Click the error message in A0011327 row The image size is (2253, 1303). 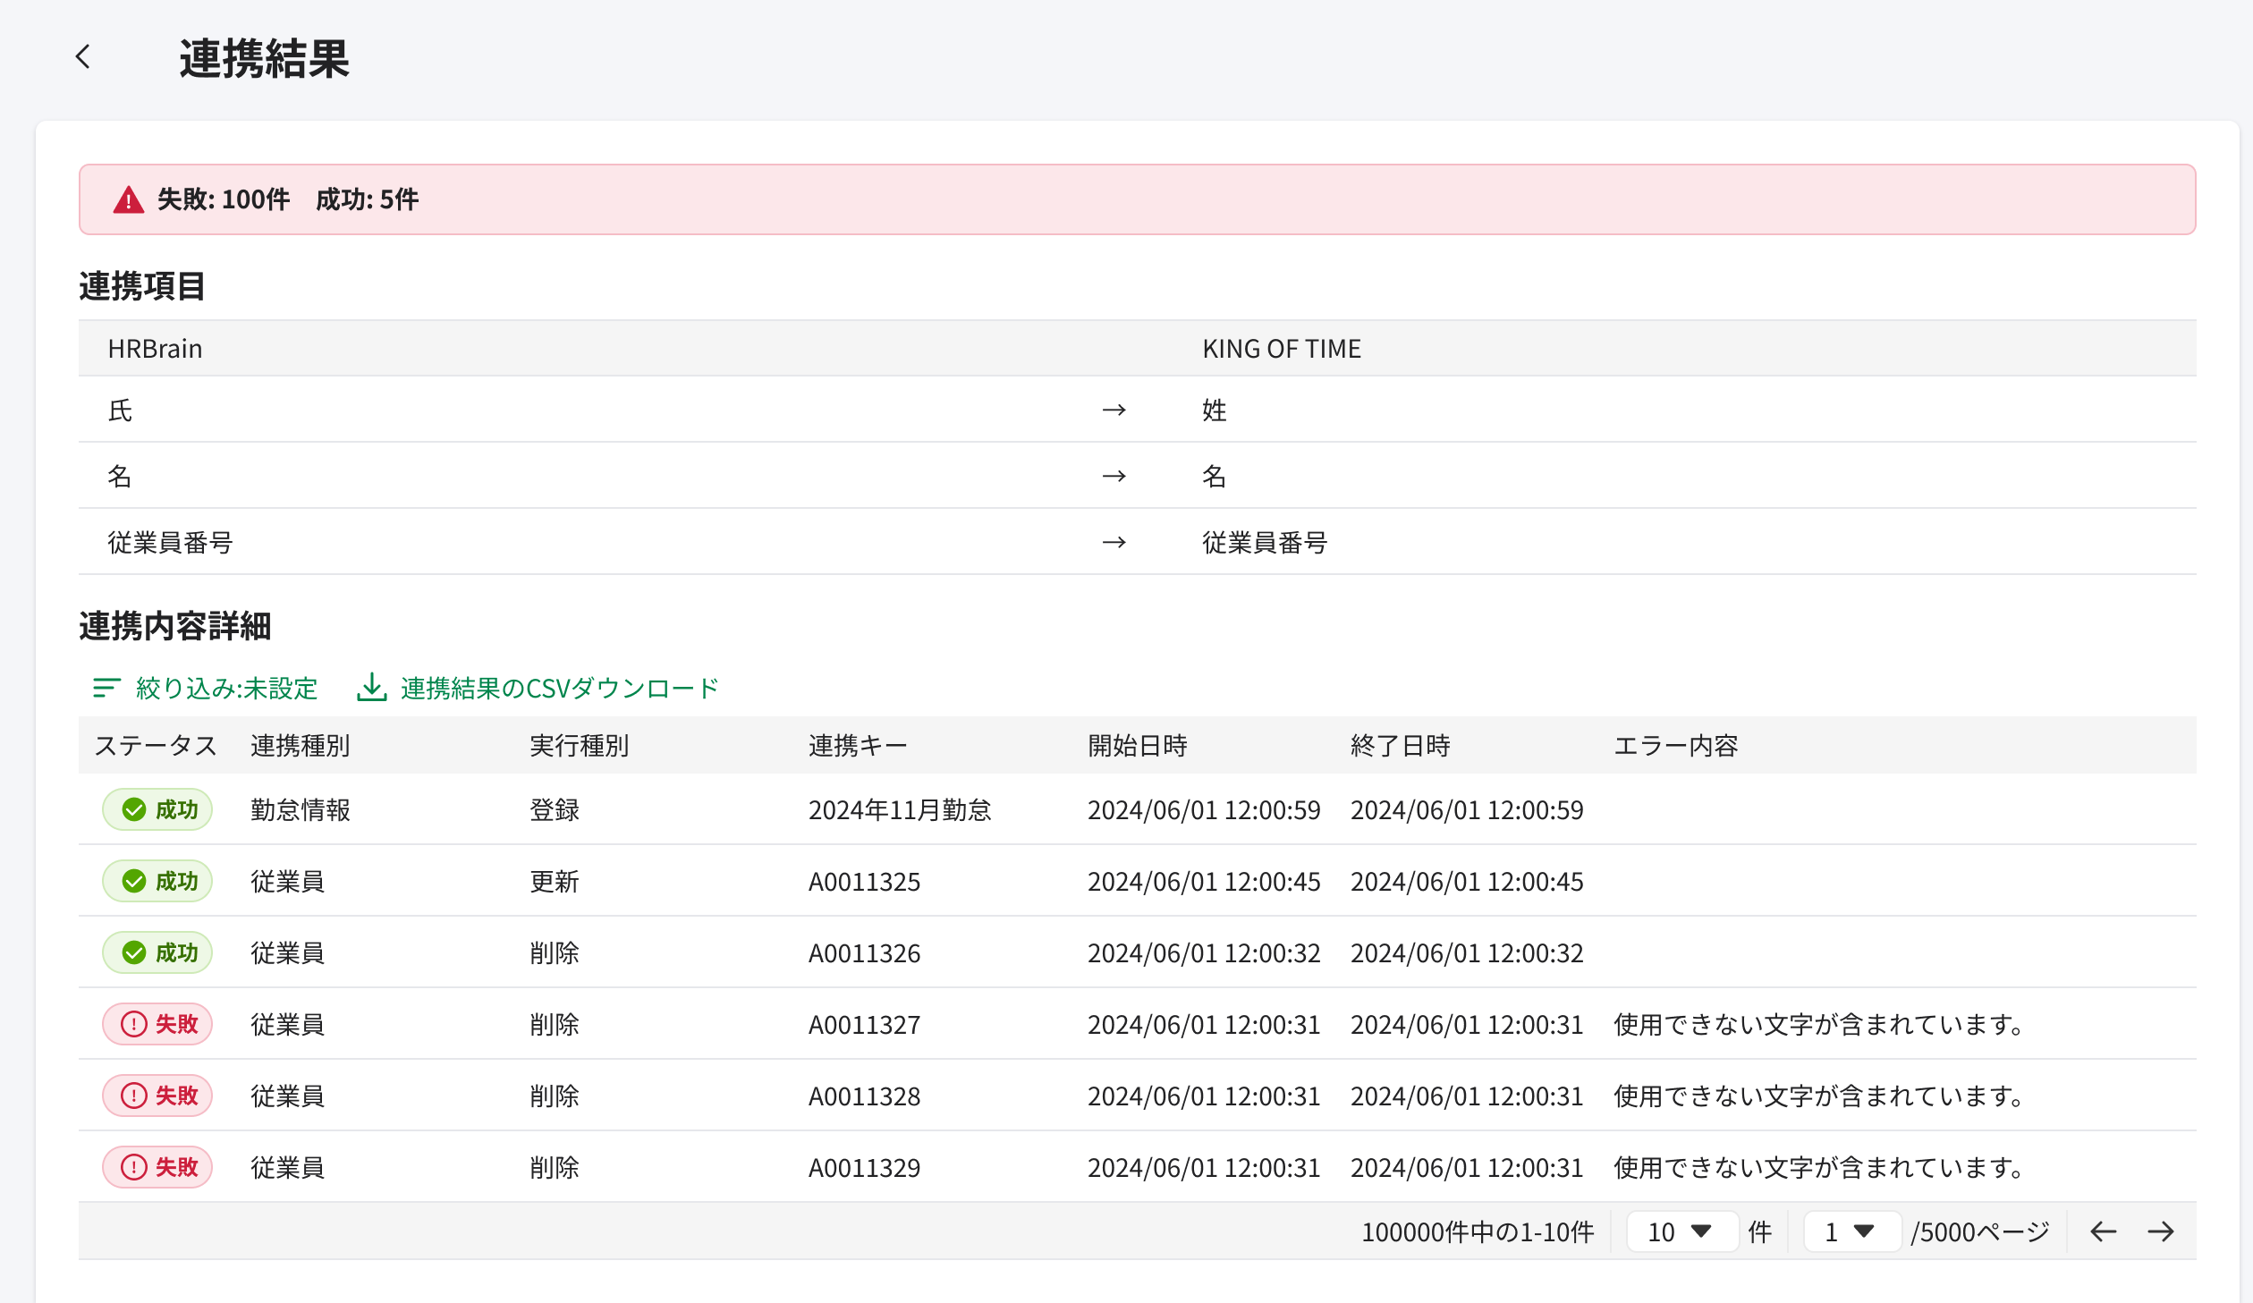point(1819,1025)
